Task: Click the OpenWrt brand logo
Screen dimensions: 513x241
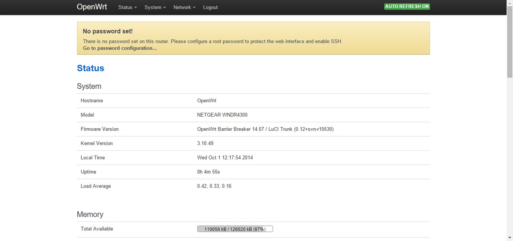Action: pyautogui.click(x=92, y=7)
